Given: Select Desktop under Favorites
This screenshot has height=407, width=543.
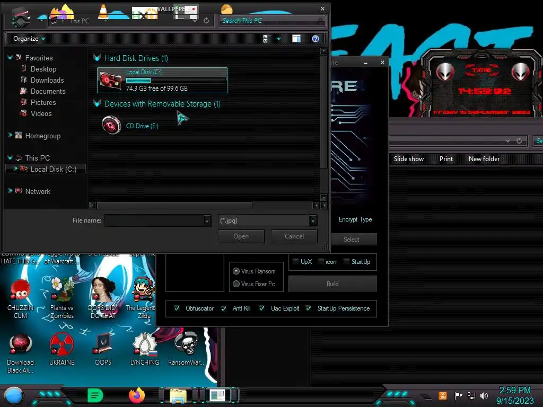Looking at the screenshot, I should [43, 69].
